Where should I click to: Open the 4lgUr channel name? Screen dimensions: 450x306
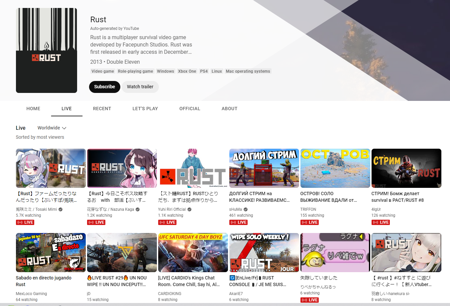pyautogui.click(x=376, y=209)
